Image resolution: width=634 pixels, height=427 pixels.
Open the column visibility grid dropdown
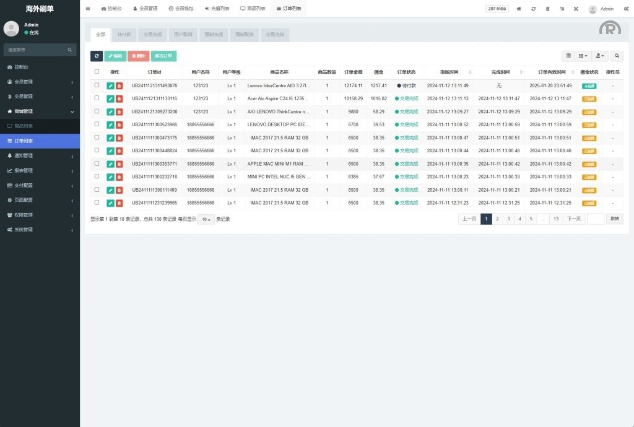(583, 56)
